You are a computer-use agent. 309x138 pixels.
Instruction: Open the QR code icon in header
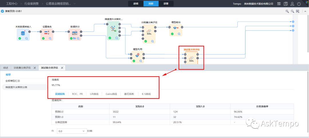coord(279,4)
